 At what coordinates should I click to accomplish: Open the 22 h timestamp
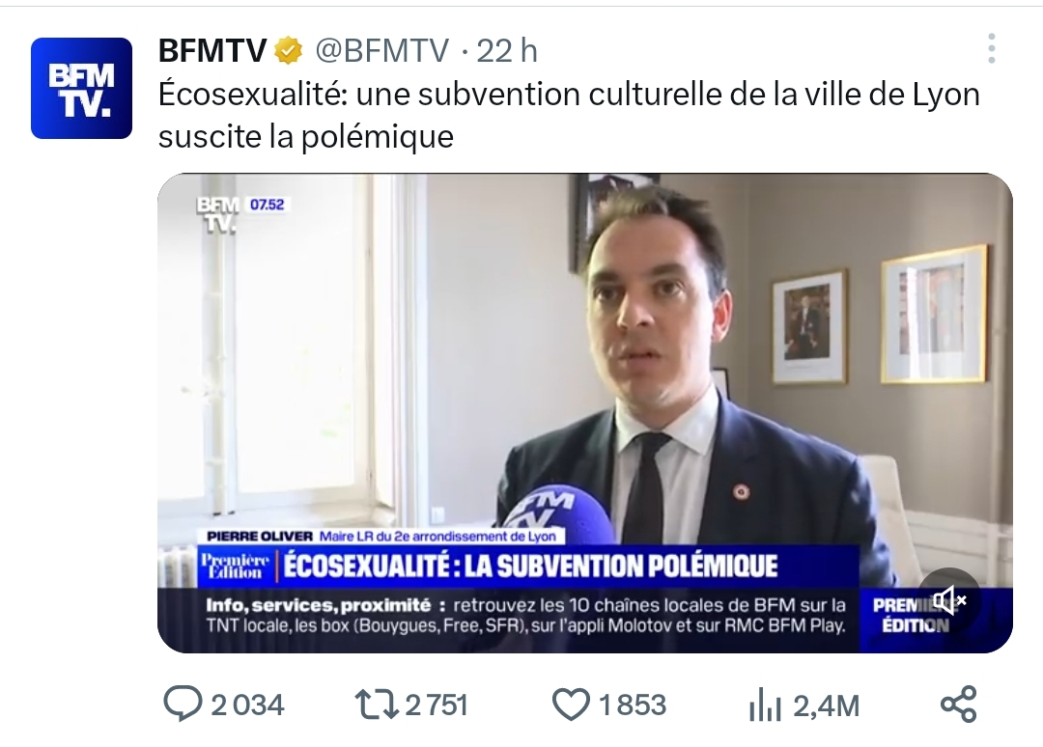tap(507, 50)
